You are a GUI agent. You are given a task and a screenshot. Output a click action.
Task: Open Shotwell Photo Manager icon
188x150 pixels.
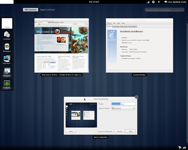[7, 59]
